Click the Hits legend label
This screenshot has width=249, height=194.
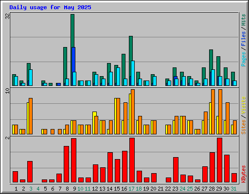click(x=244, y=20)
